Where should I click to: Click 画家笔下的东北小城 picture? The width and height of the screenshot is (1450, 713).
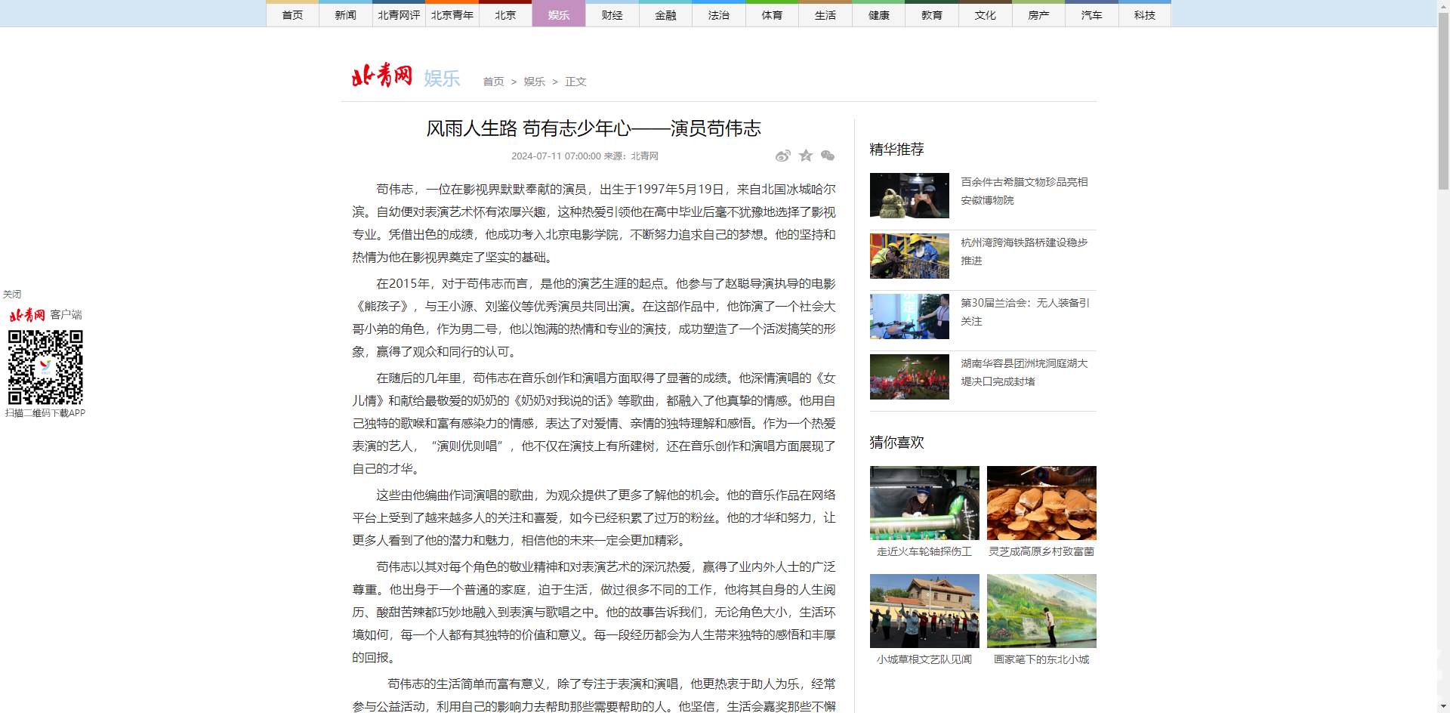(x=1041, y=611)
